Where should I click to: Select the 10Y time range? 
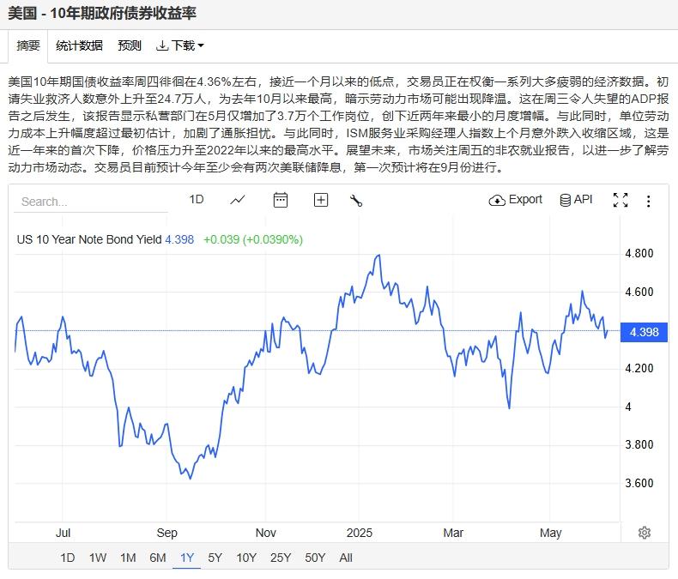click(x=246, y=558)
